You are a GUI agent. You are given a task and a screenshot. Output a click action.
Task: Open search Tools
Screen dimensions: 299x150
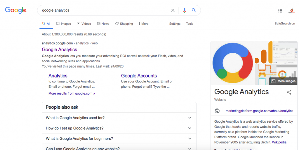[x=190, y=24]
